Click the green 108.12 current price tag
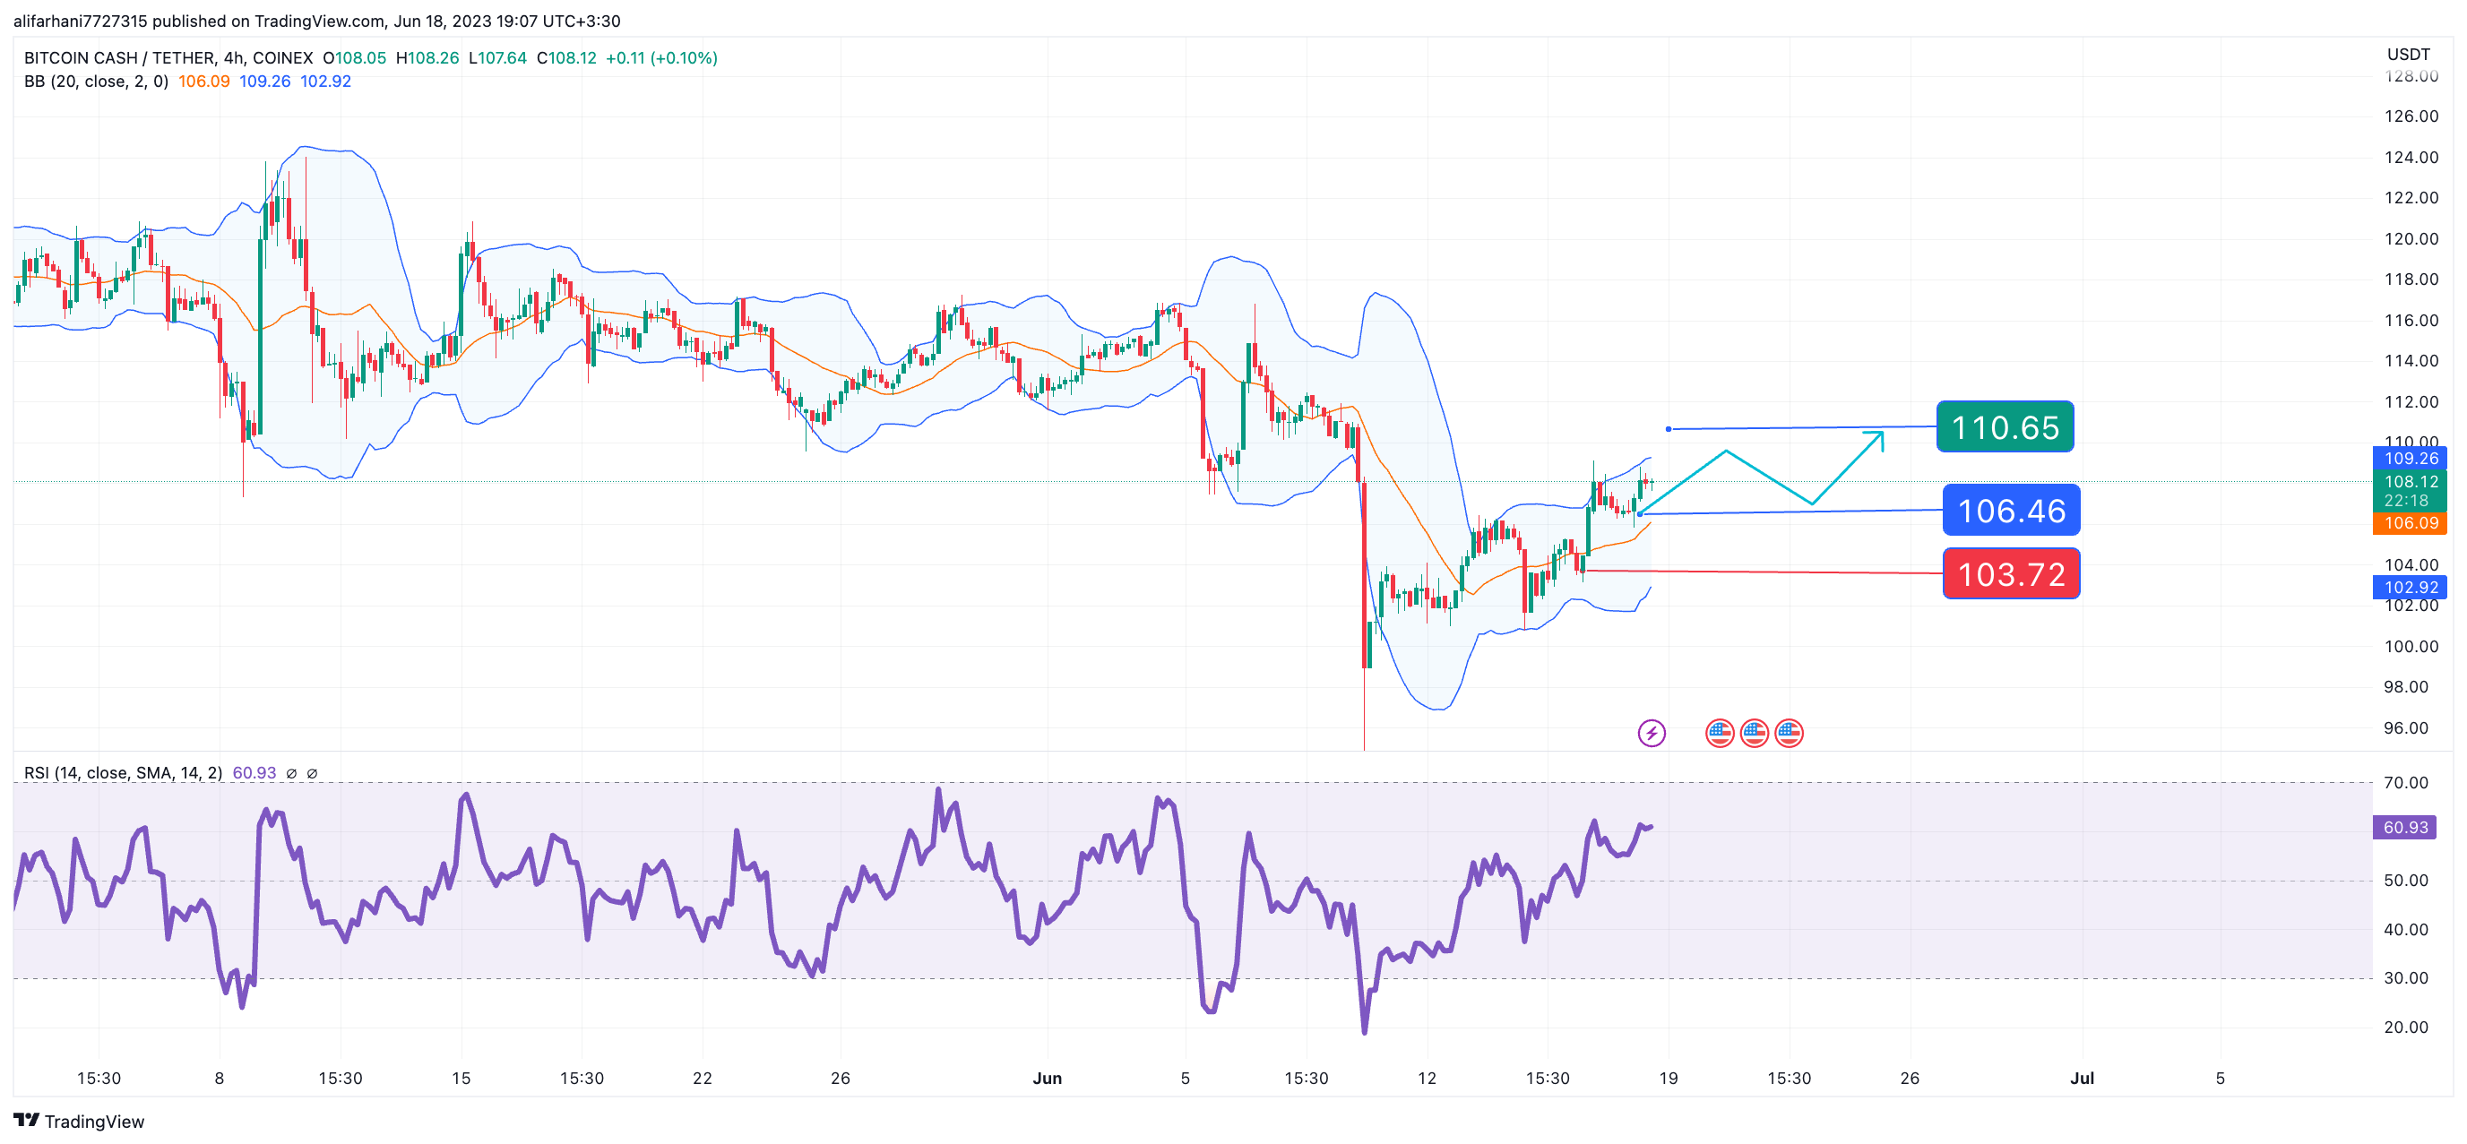The height and width of the screenshot is (1144, 2467). pos(2410,482)
